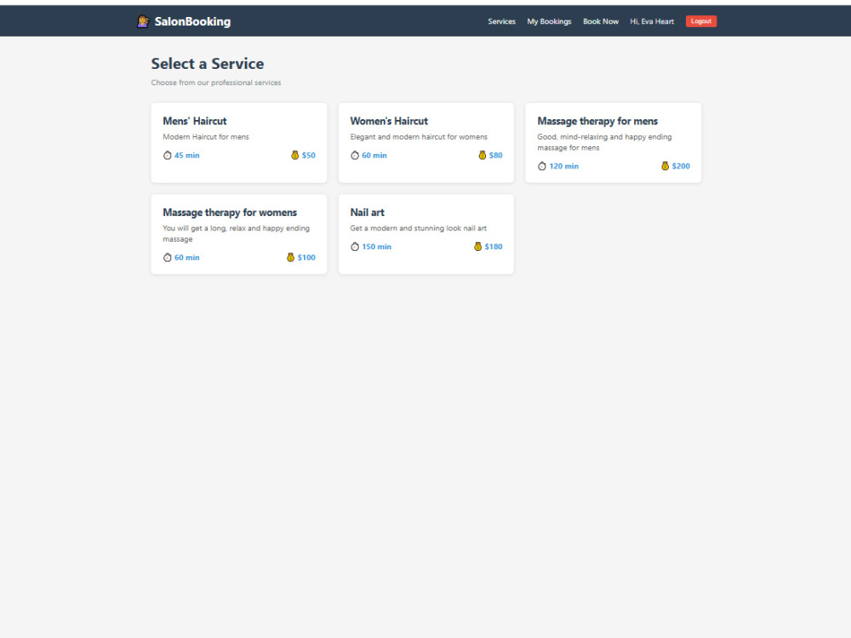This screenshot has width=851, height=638.
Task: Click "Modern Haircut for mens" description
Action: [x=206, y=137]
